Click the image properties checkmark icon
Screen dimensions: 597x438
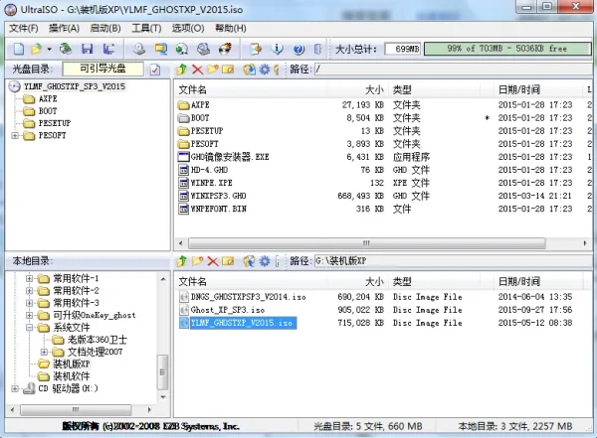[x=155, y=70]
